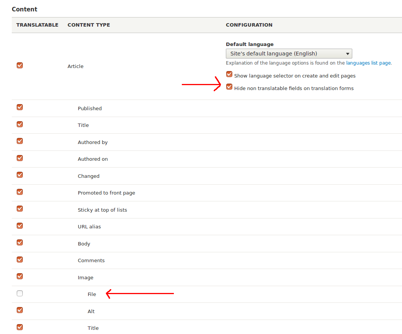402x334 pixels.
Task: Uncheck Promoted to front page translatable checkbox
Action: pyautogui.click(x=19, y=192)
